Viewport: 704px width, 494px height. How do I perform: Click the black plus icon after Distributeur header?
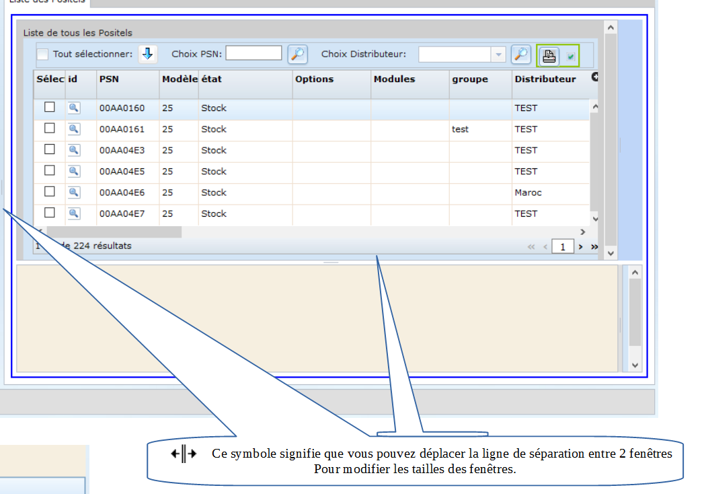[x=595, y=77]
